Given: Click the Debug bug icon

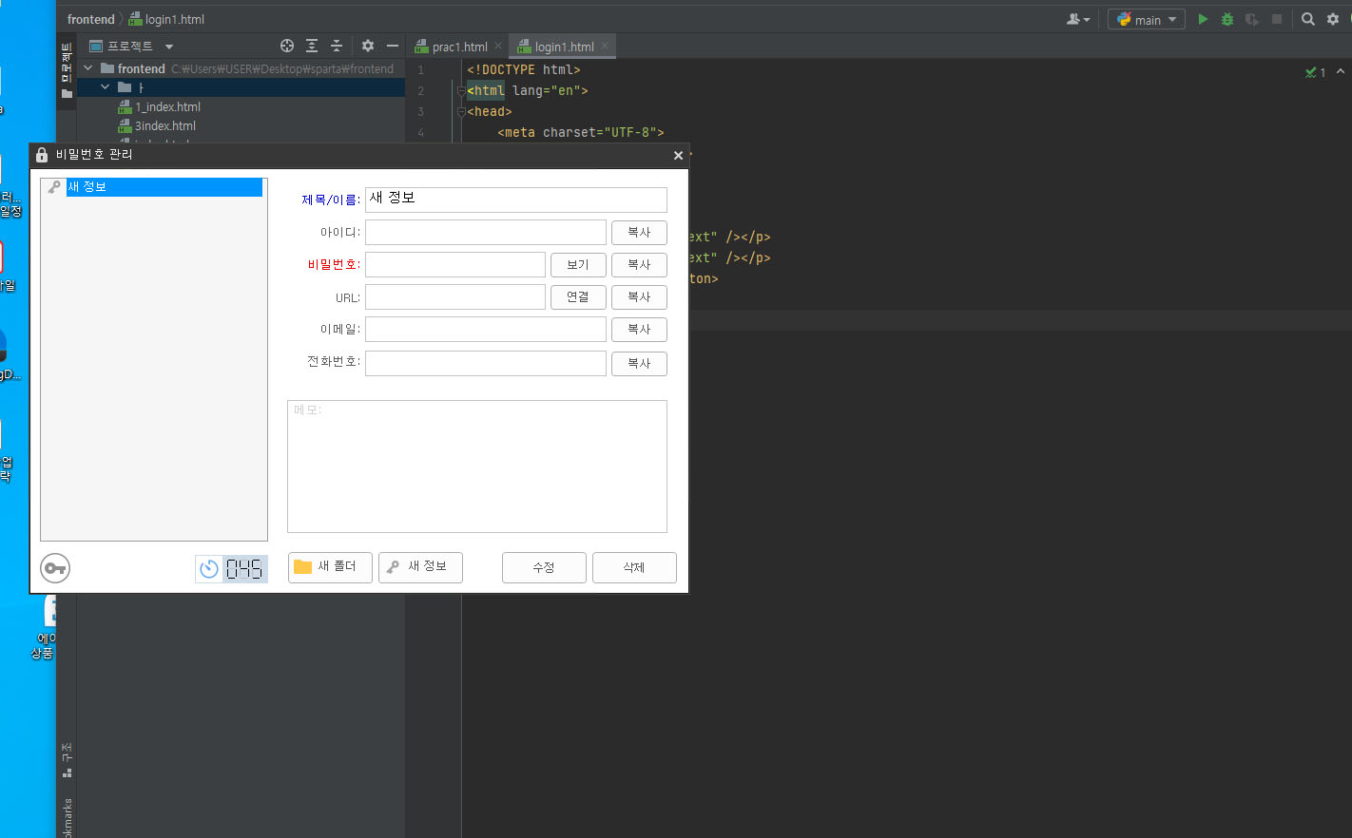Looking at the screenshot, I should 1227,19.
